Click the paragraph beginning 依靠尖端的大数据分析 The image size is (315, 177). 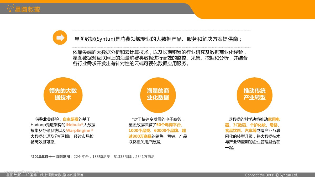(x=160, y=58)
